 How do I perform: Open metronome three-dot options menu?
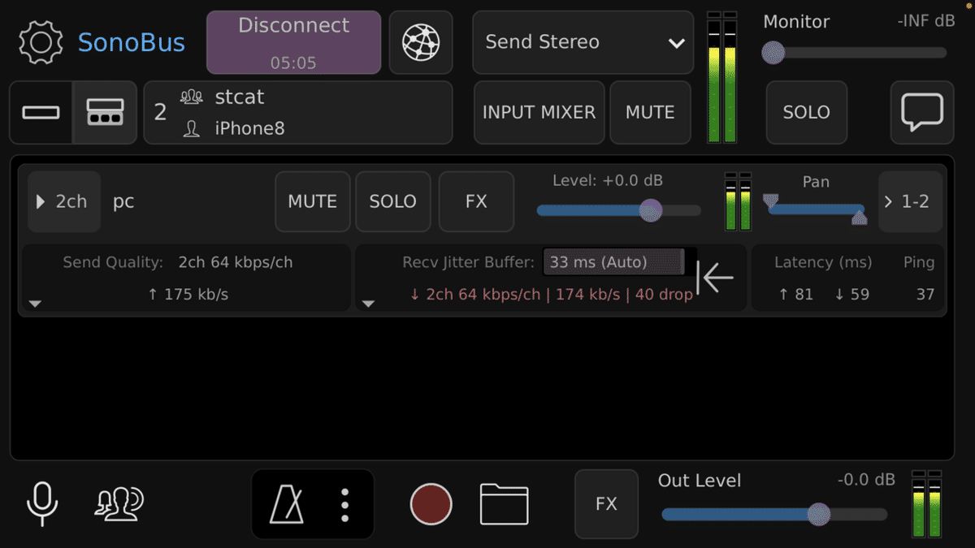[345, 504]
